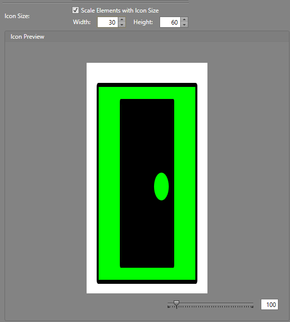
Task: Click the black outer border of the icon
Action: [147, 85]
